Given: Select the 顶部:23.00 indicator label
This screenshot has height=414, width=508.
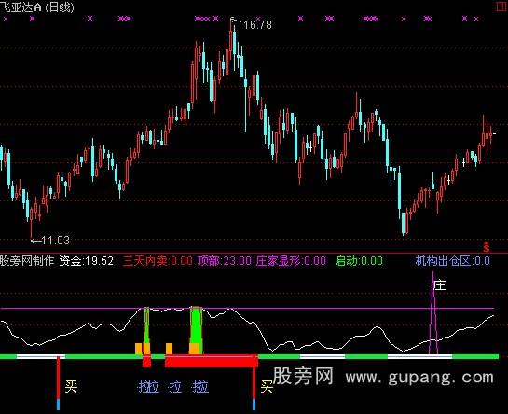Looking at the screenshot, I should click(225, 261).
